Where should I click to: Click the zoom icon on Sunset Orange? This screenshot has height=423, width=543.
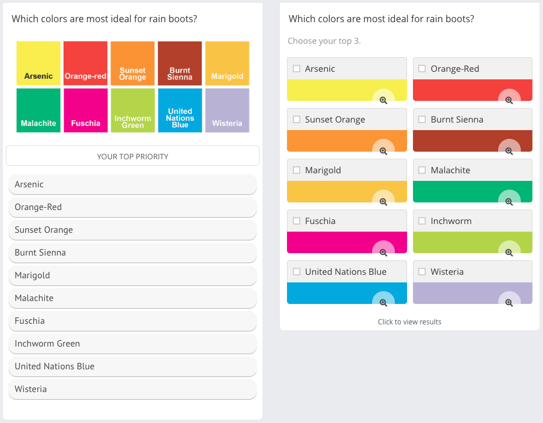click(x=383, y=151)
